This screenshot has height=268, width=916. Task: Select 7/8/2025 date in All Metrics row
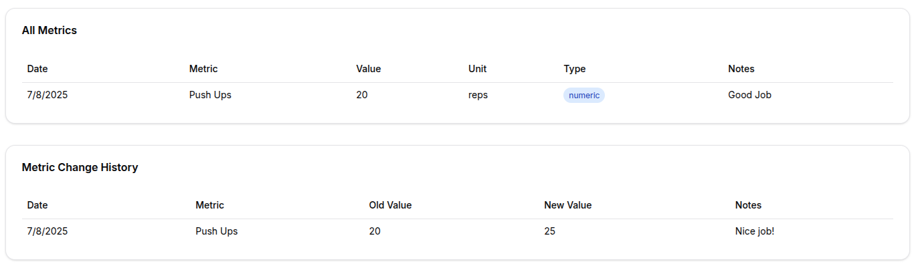click(x=47, y=95)
